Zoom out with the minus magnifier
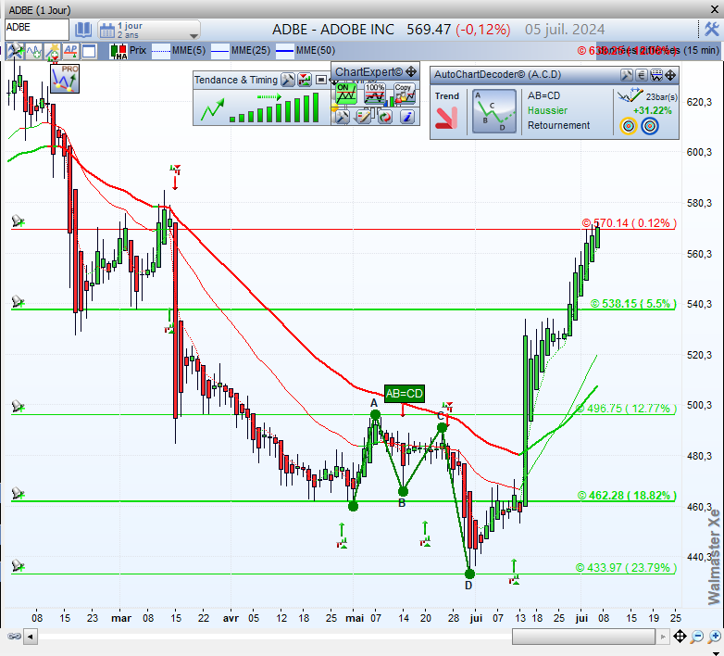This screenshot has height=656, width=724. coord(697,637)
